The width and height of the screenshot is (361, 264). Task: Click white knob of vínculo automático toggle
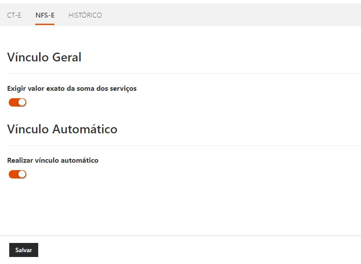22,175
